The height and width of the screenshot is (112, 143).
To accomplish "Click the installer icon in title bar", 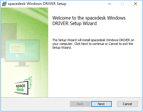I will (4, 4).
